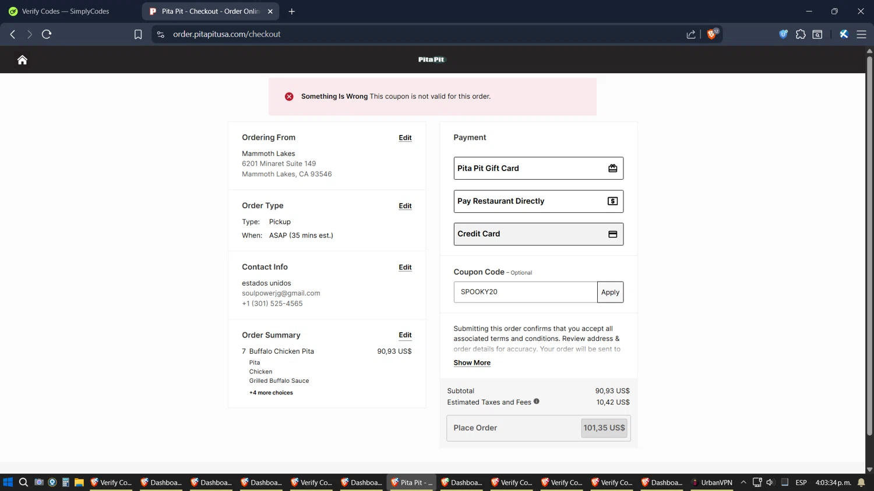Open the browser hamburger menu
This screenshot has height=491, width=874.
pos(861,34)
